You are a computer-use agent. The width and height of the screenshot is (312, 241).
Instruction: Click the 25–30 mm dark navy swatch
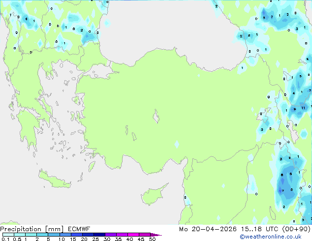pyautogui.click(x=99, y=235)
